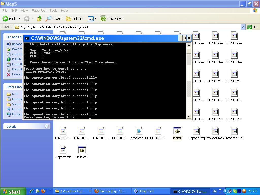Screen dimensions: 260x195
Task: Launch Firefox from the quick launch bar
Action: pyautogui.click(x=43, y=191)
